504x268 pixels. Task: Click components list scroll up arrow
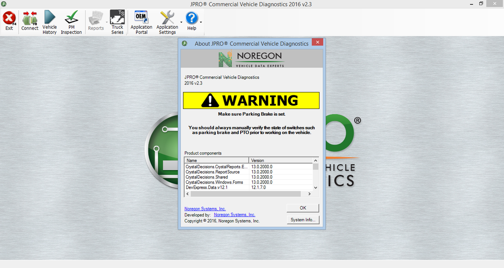click(x=315, y=160)
